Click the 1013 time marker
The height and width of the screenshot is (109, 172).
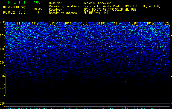click(51, 23)
